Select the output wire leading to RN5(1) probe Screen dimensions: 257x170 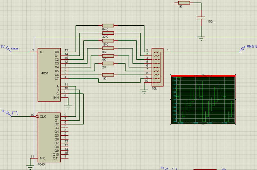[205, 52]
